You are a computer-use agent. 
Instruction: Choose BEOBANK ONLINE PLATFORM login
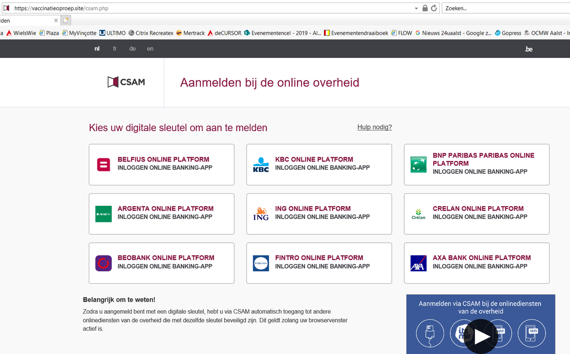click(161, 263)
